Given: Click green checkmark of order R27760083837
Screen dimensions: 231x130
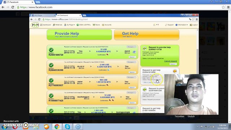Looking at the screenshot, I should coord(51,80).
